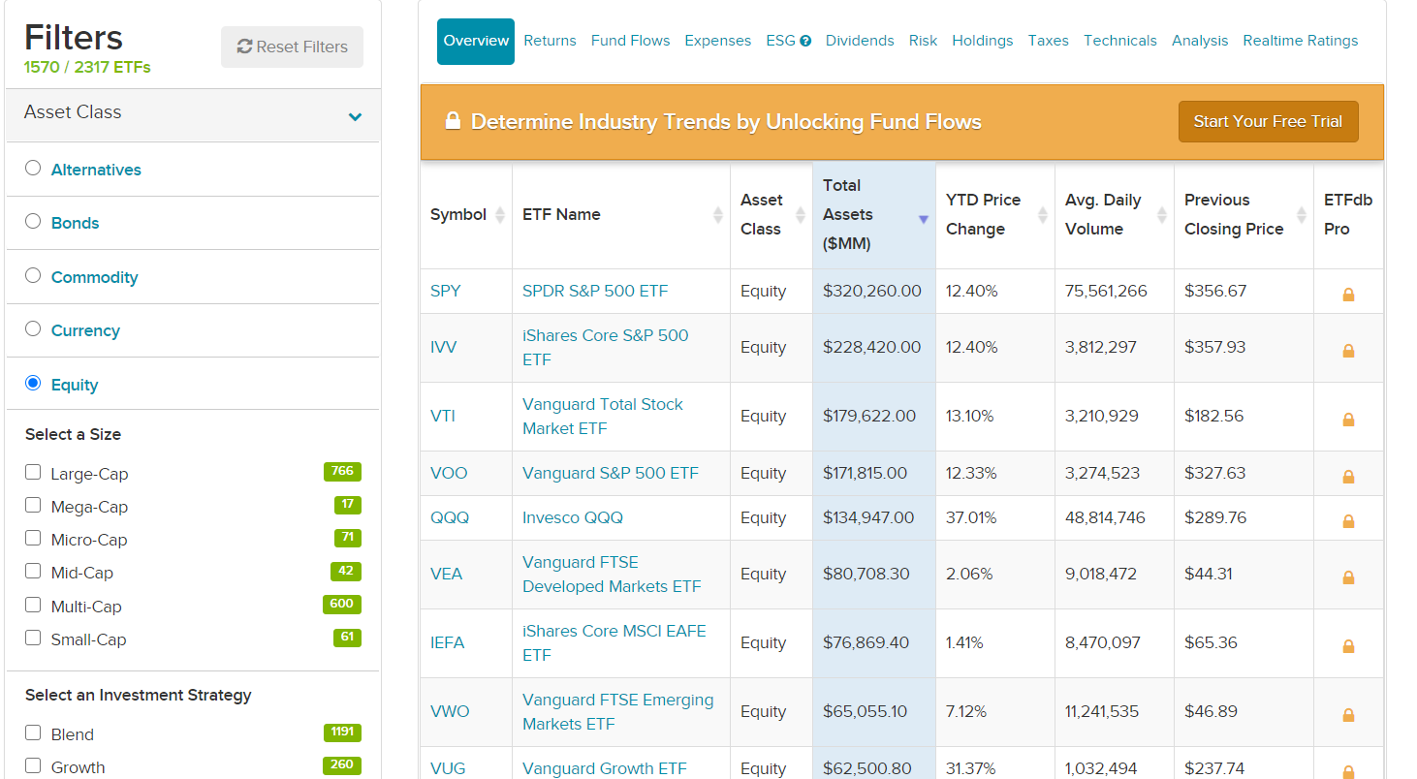Open the SPY symbol link
This screenshot has width=1417, height=779.
click(446, 291)
